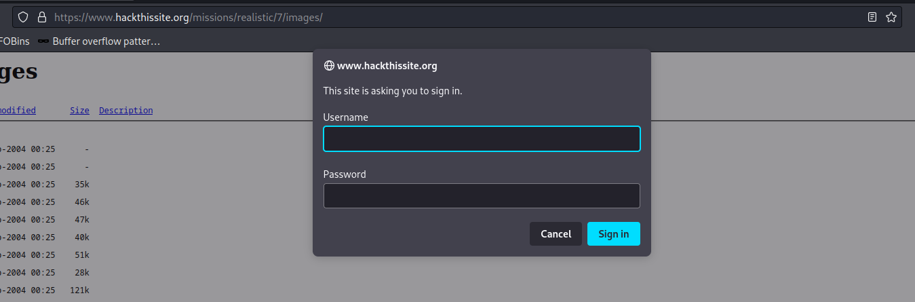The height and width of the screenshot is (302, 915).
Task: Toggle reader view icon in address bar
Action: tap(872, 17)
